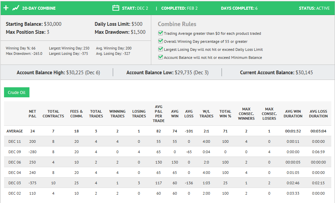Select the DEC 06 row label
Screen dimensions: 335x203
14,162
